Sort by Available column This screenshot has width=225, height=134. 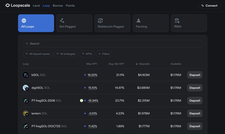click(x=176, y=64)
